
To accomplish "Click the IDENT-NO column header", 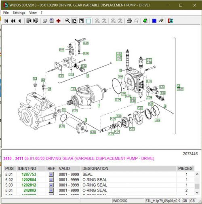I will [x=27, y=168].
